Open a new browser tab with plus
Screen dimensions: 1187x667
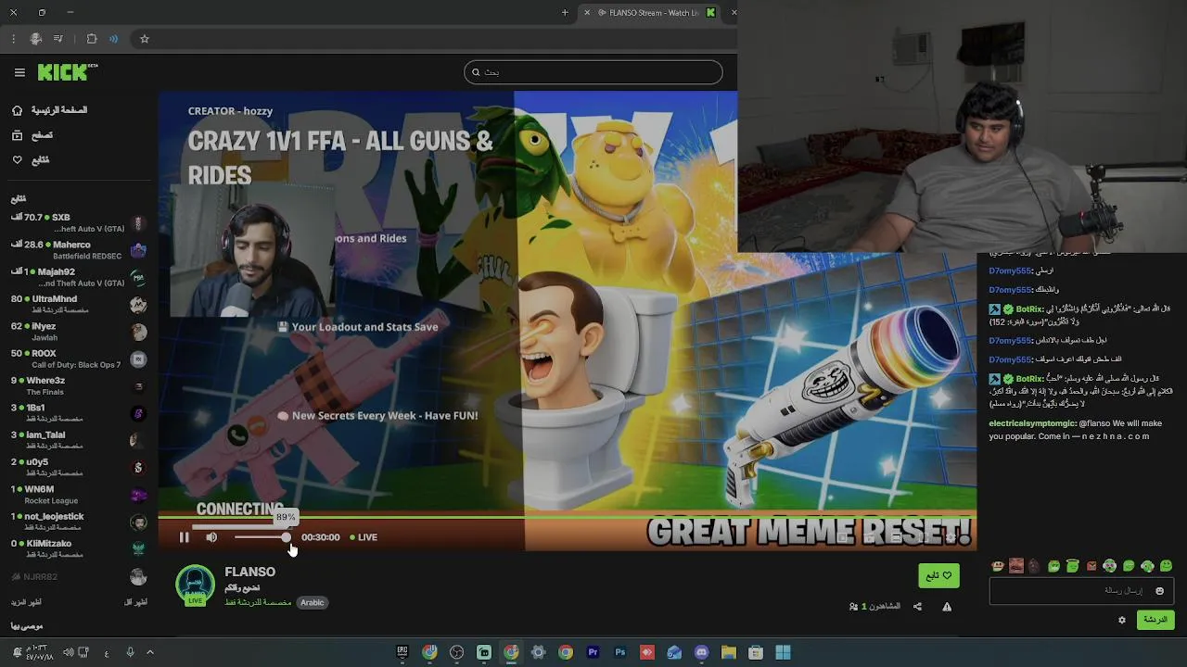(x=565, y=12)
